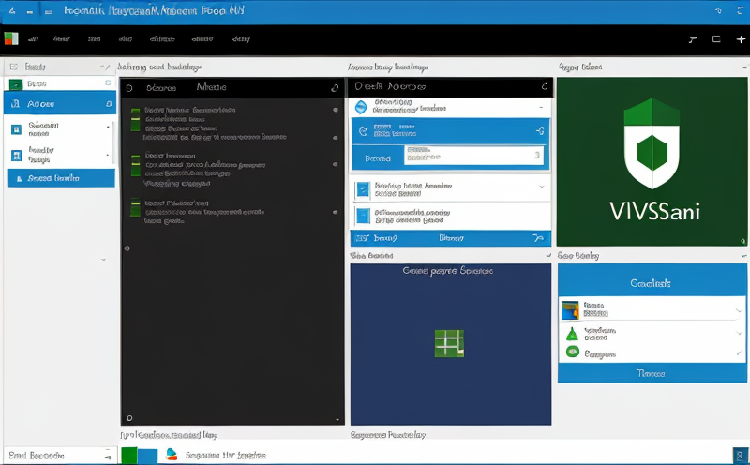The image size is (750, 465).
Task: Open the second menu bar item
Action: [62, 39]
